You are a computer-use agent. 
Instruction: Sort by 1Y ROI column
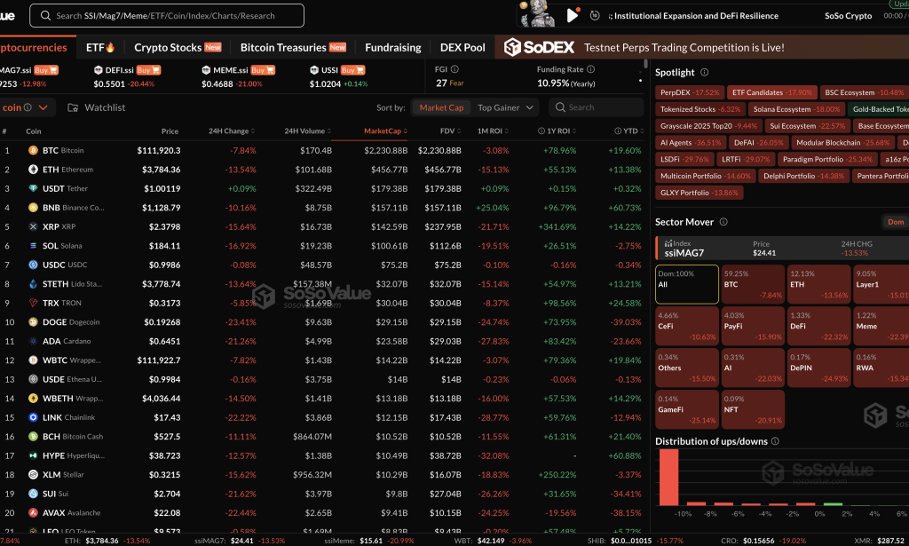click(557, 131)
